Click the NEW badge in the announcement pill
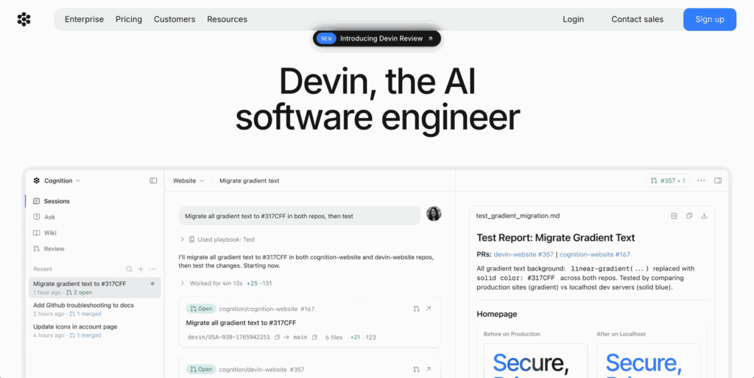This screenshot has height=378, width=754. point(326,38)
